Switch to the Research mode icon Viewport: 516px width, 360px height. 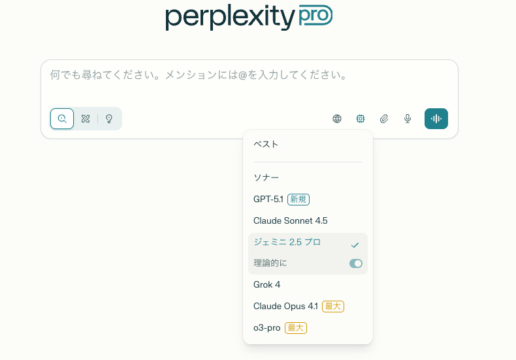click(86, 119)
